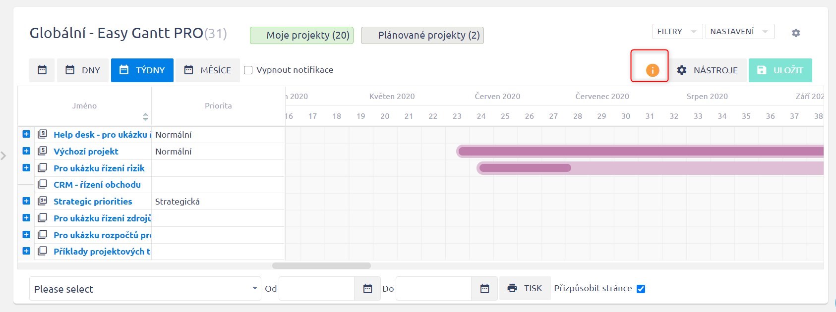Image resolution: width=836 pixels, height=312 pixels.
Task: Click the Pro ukázku řízení rizik project icon
Action: pos(43,168)
